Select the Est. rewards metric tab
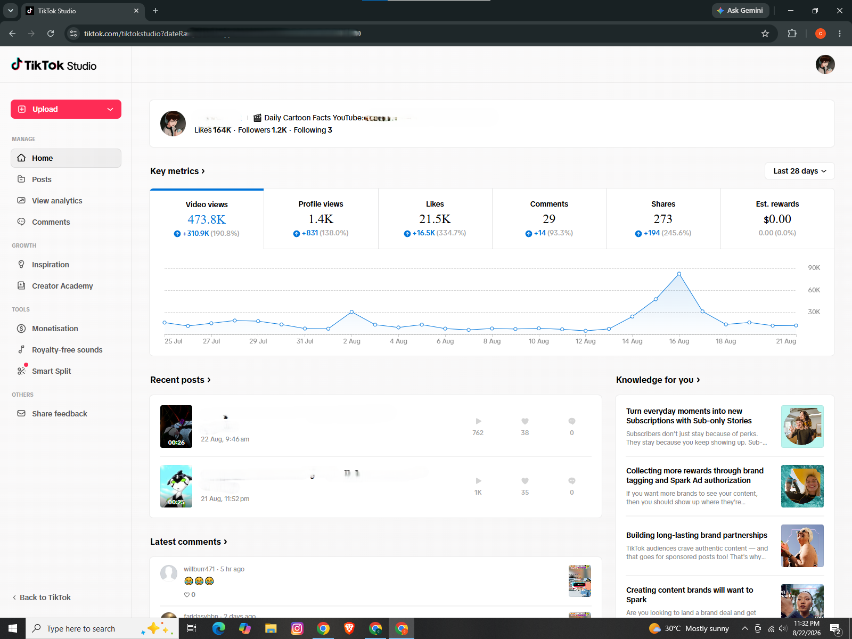This screenshot has height=639, width=852. coord(777,219)
